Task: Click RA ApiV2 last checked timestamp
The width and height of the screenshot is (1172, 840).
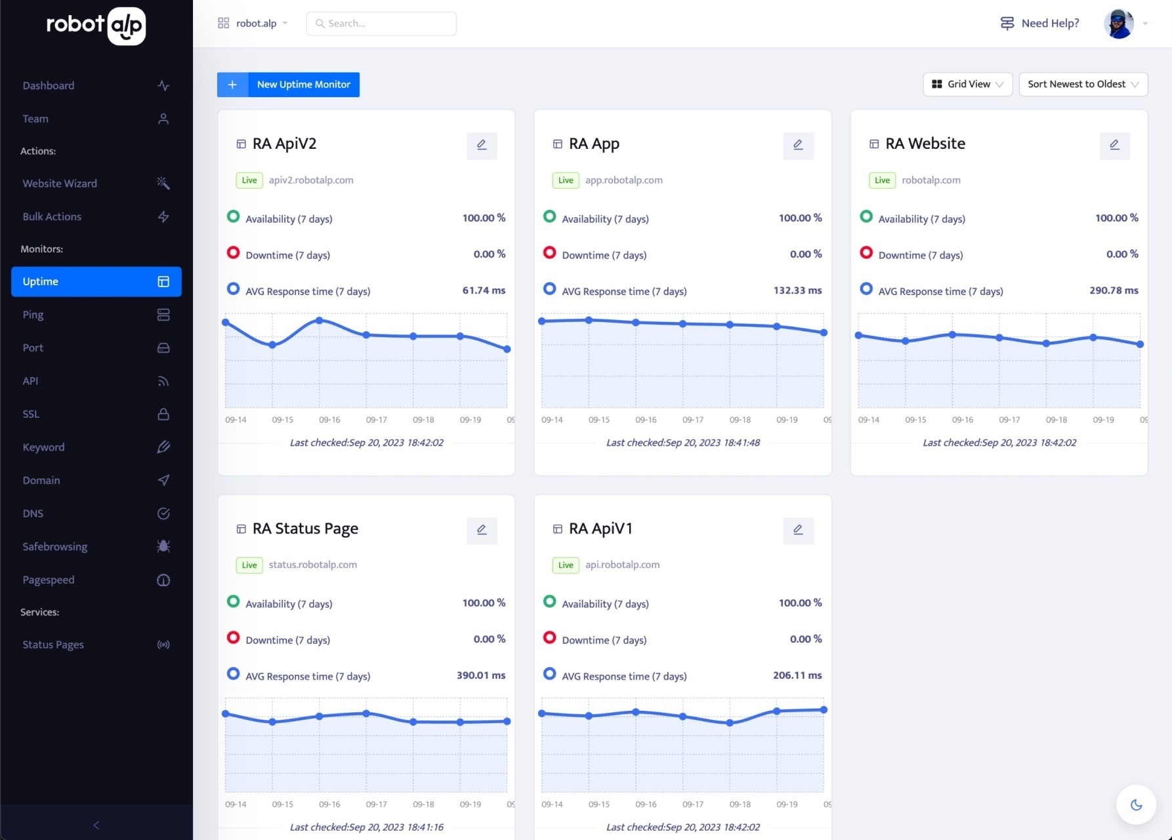Action: [367, 443]
